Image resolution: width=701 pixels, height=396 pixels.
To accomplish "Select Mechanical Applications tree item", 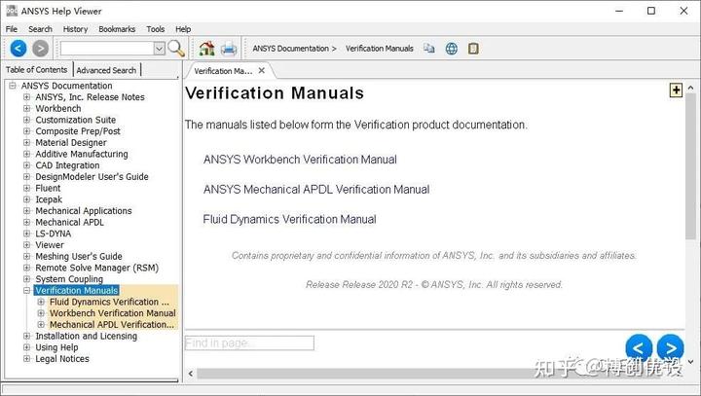I will [84, 210].
